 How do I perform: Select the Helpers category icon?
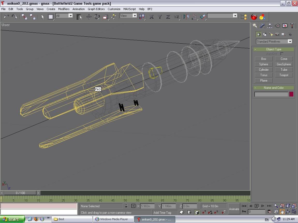pyautogui.click(x=283, y=34)
